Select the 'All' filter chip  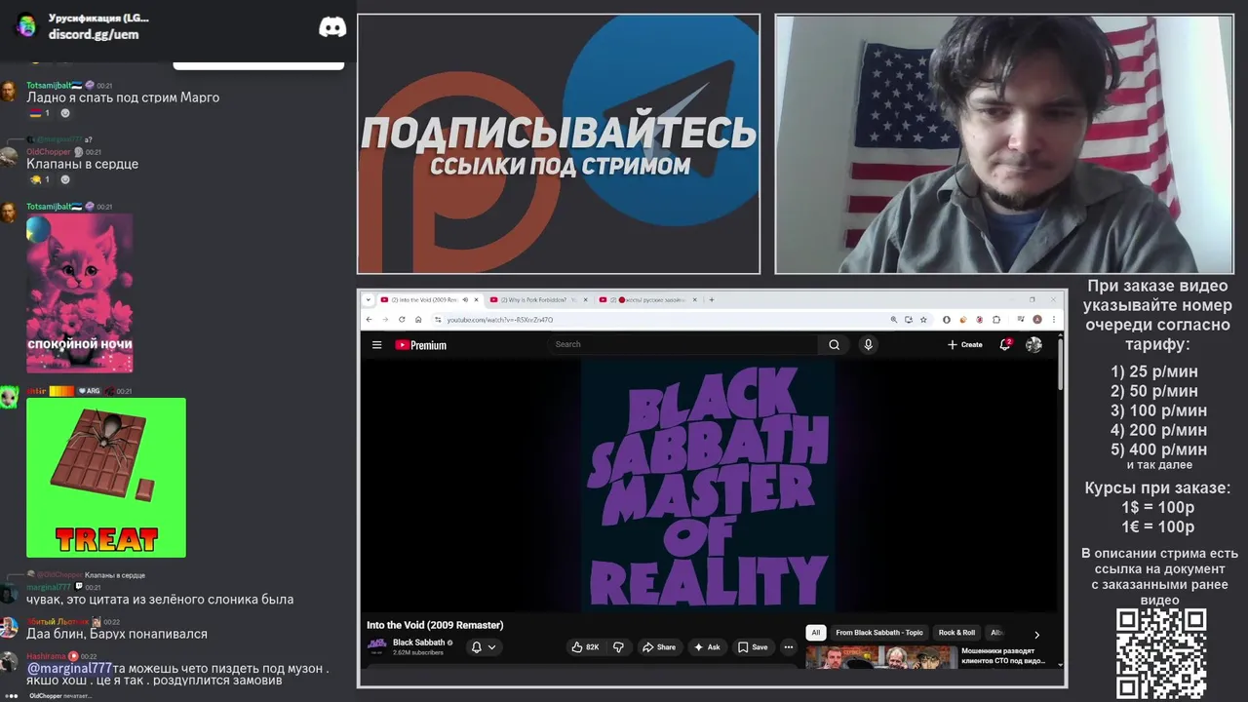816,633
